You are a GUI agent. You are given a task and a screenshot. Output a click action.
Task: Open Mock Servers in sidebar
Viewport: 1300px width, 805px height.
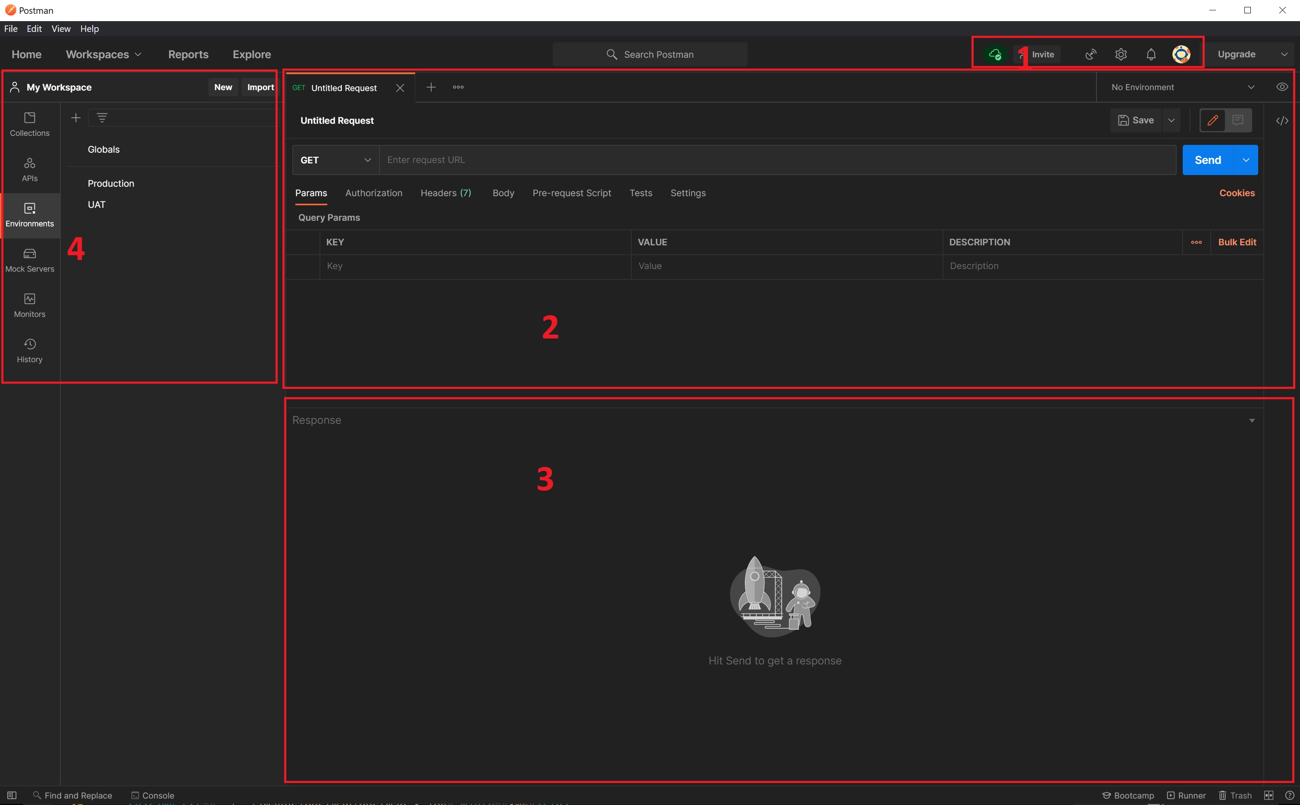click(29, 260)
